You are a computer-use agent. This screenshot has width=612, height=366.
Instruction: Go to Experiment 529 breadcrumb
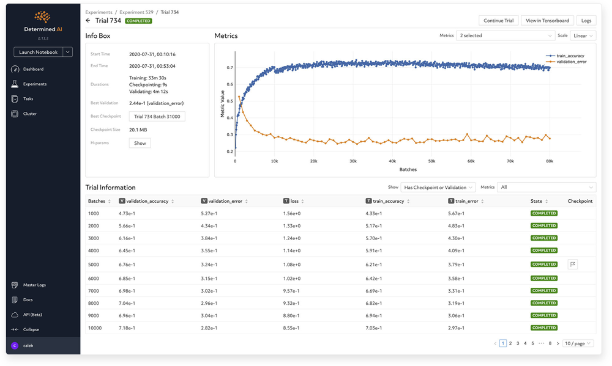pos(137,12)
